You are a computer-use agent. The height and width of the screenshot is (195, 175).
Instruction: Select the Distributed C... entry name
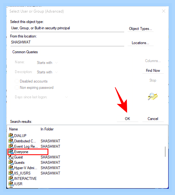pyautogui.click(x=25, y=141)
